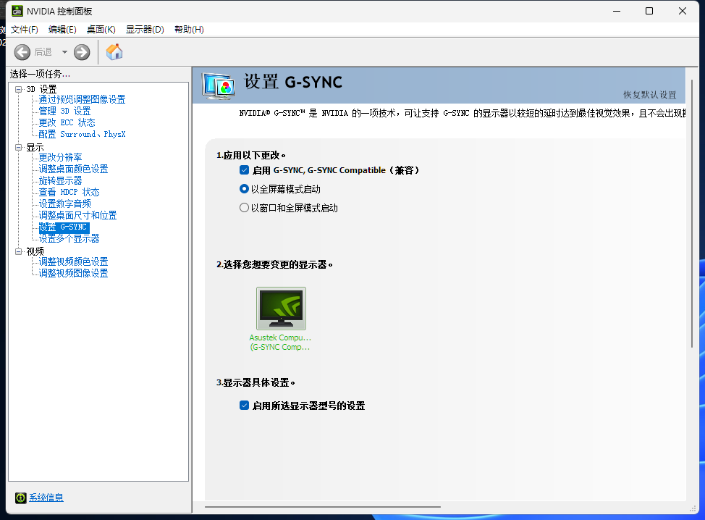Collapse the 显示 tree node
Image resolution: width=705 pixels, height=520 pixels.
tap(18, 147)
